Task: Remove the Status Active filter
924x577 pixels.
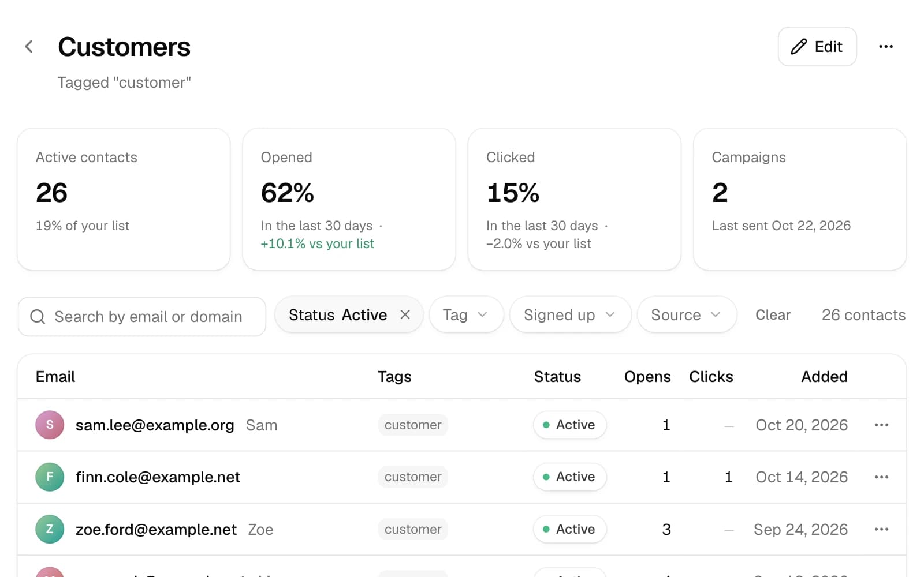Action: (405, 315)
